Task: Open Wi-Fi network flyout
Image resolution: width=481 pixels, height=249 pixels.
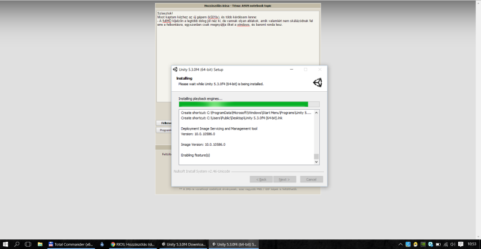Action: pos(446,244)
